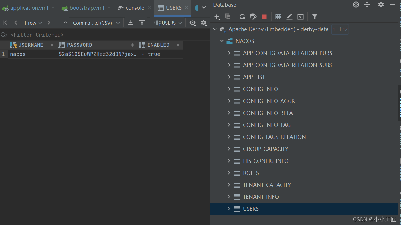Click the ENABLED cell true value
Viewport: 401px width, 225px height.
(154, 54)
